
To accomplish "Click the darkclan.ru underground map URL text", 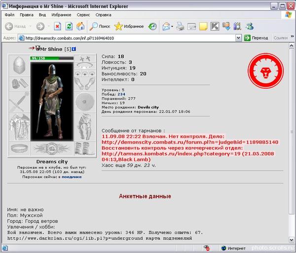I will tap(75, 238).
